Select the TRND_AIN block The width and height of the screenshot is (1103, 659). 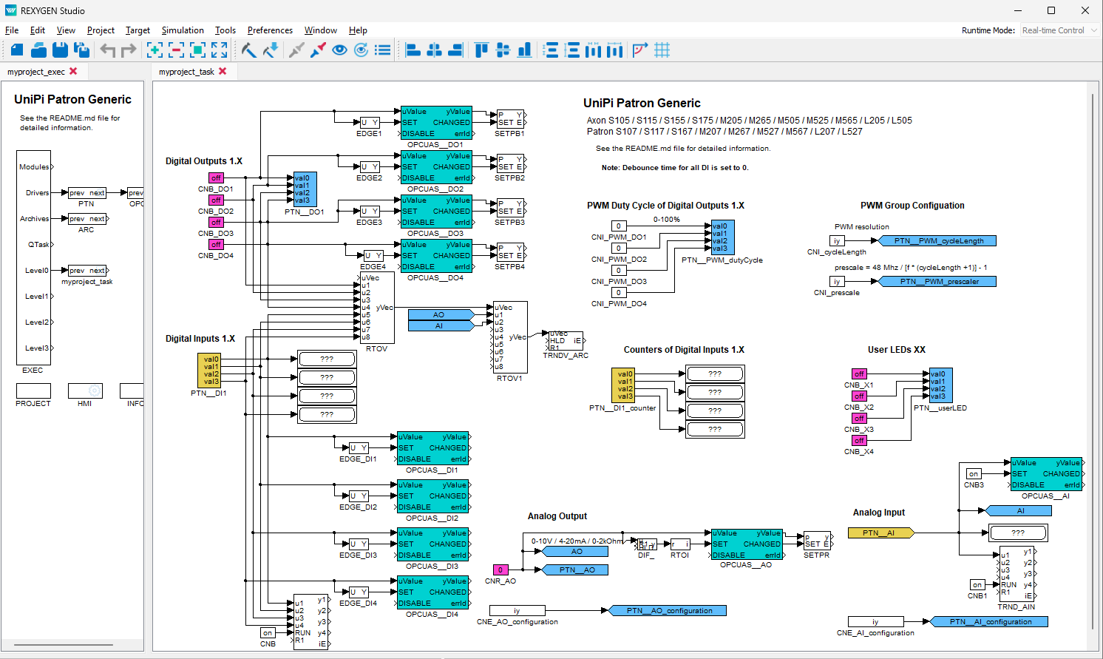[1017, 574]
